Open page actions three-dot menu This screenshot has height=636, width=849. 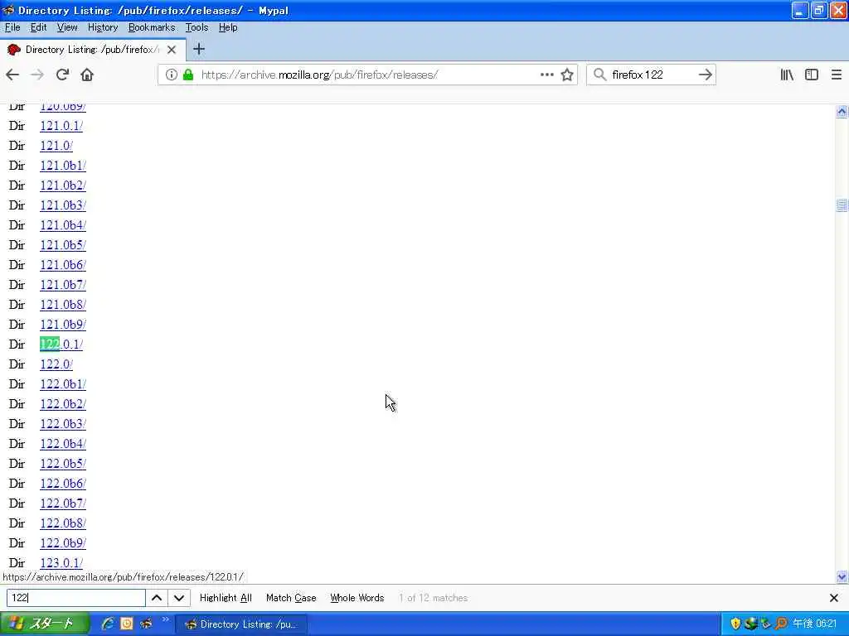[547, 75]
